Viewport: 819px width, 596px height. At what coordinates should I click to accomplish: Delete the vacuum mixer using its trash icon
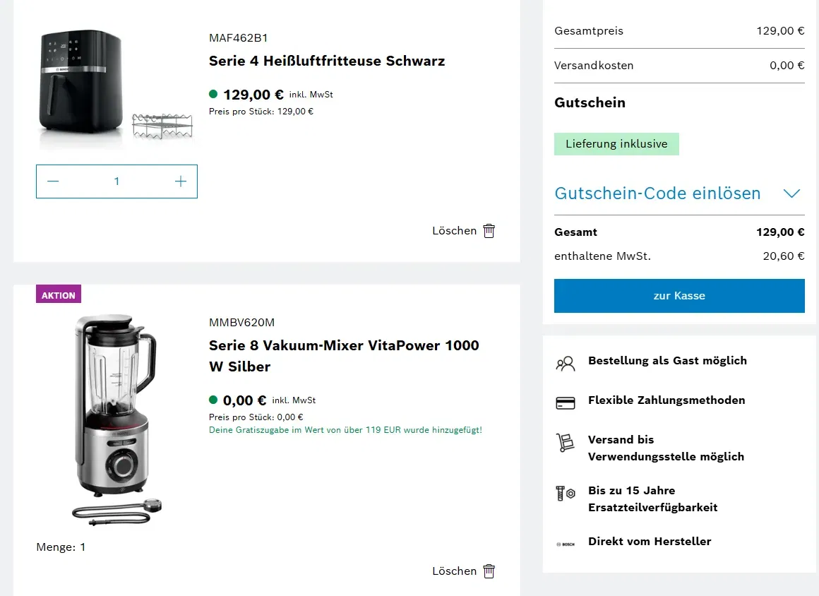(489, 571)
